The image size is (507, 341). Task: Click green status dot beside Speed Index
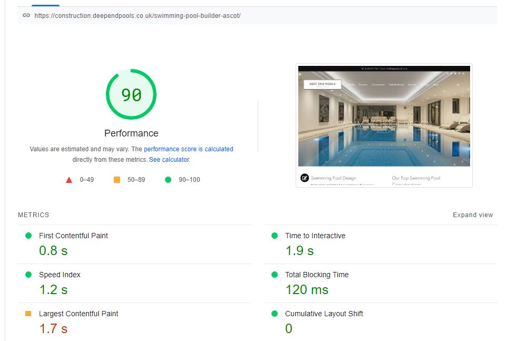[28, 275]
